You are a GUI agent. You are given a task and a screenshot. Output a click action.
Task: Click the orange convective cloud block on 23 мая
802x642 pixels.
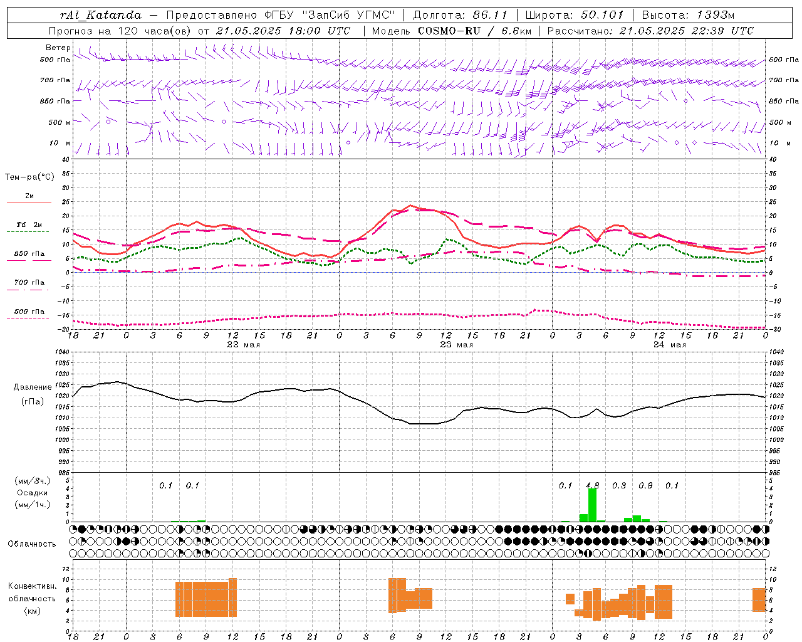[x=410, y=595]
